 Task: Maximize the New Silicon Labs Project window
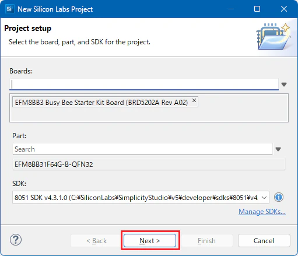tap(257, 9)
